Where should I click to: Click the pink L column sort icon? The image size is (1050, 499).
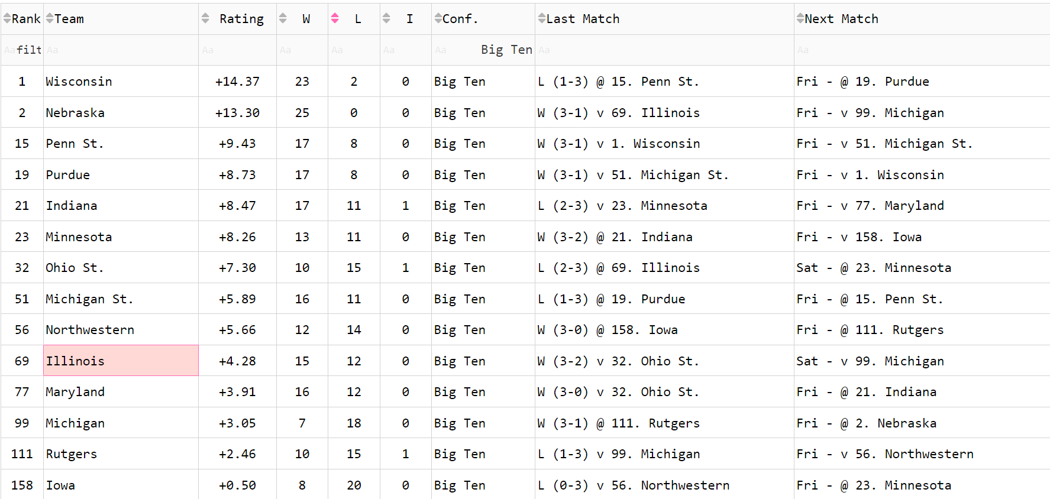tap(335, 19)
